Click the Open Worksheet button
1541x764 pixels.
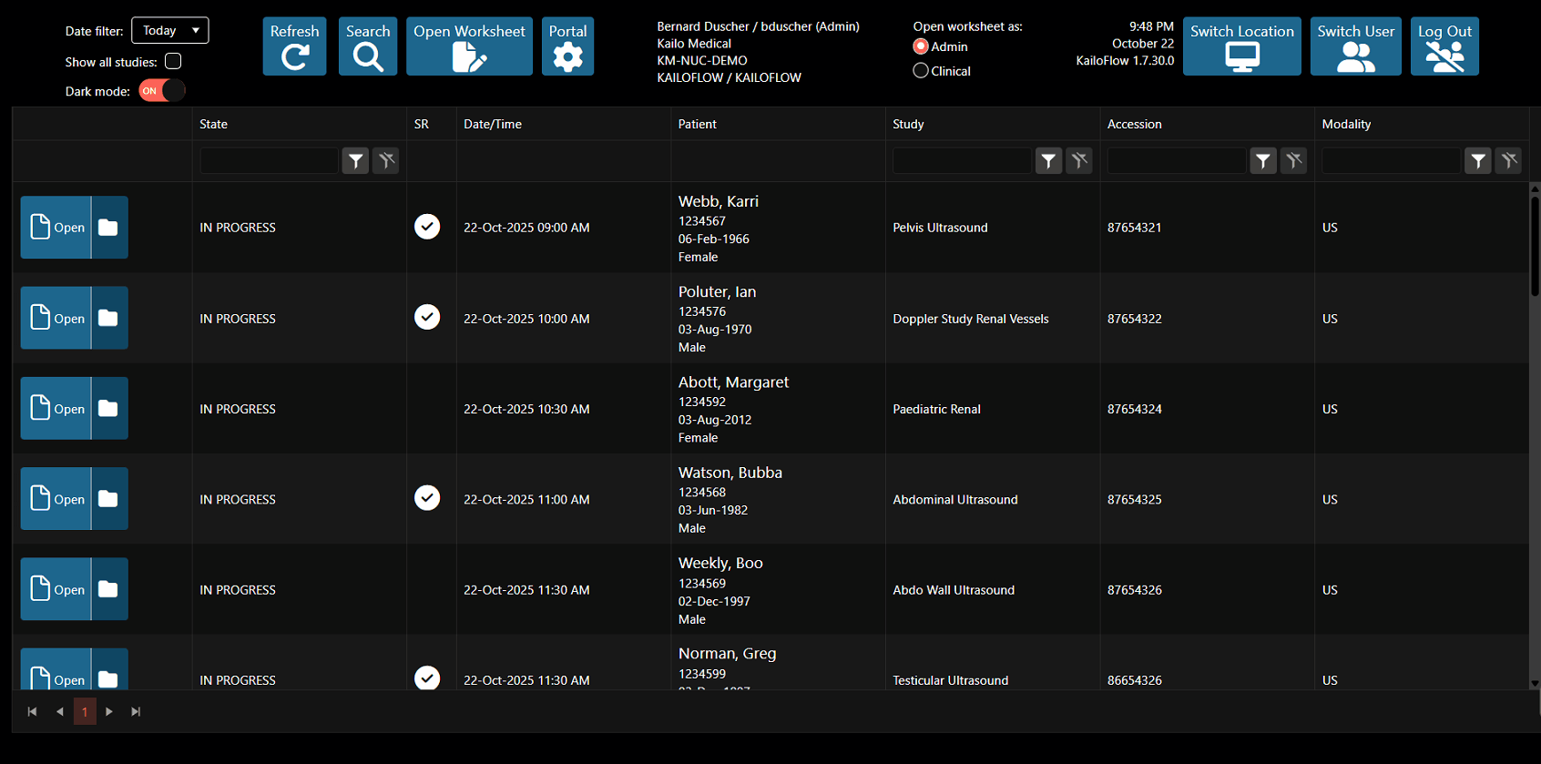pos(469,47)
